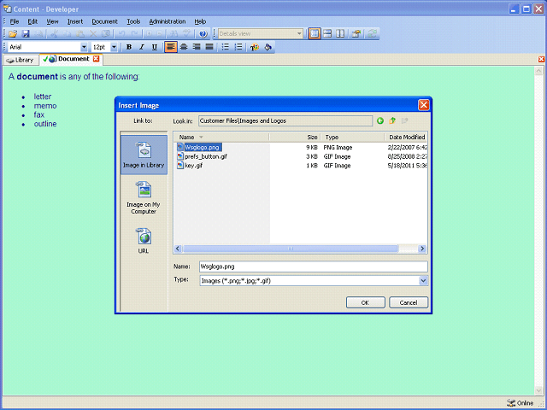Click the properties icon beside view layouts
The width and height of the screenshot is (547, 410).
click(x=356, y=34)
